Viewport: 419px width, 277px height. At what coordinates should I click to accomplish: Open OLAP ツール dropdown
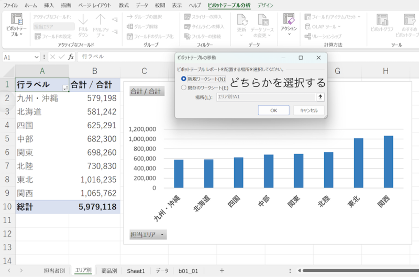pyautogui.click(x=323, y=27)
